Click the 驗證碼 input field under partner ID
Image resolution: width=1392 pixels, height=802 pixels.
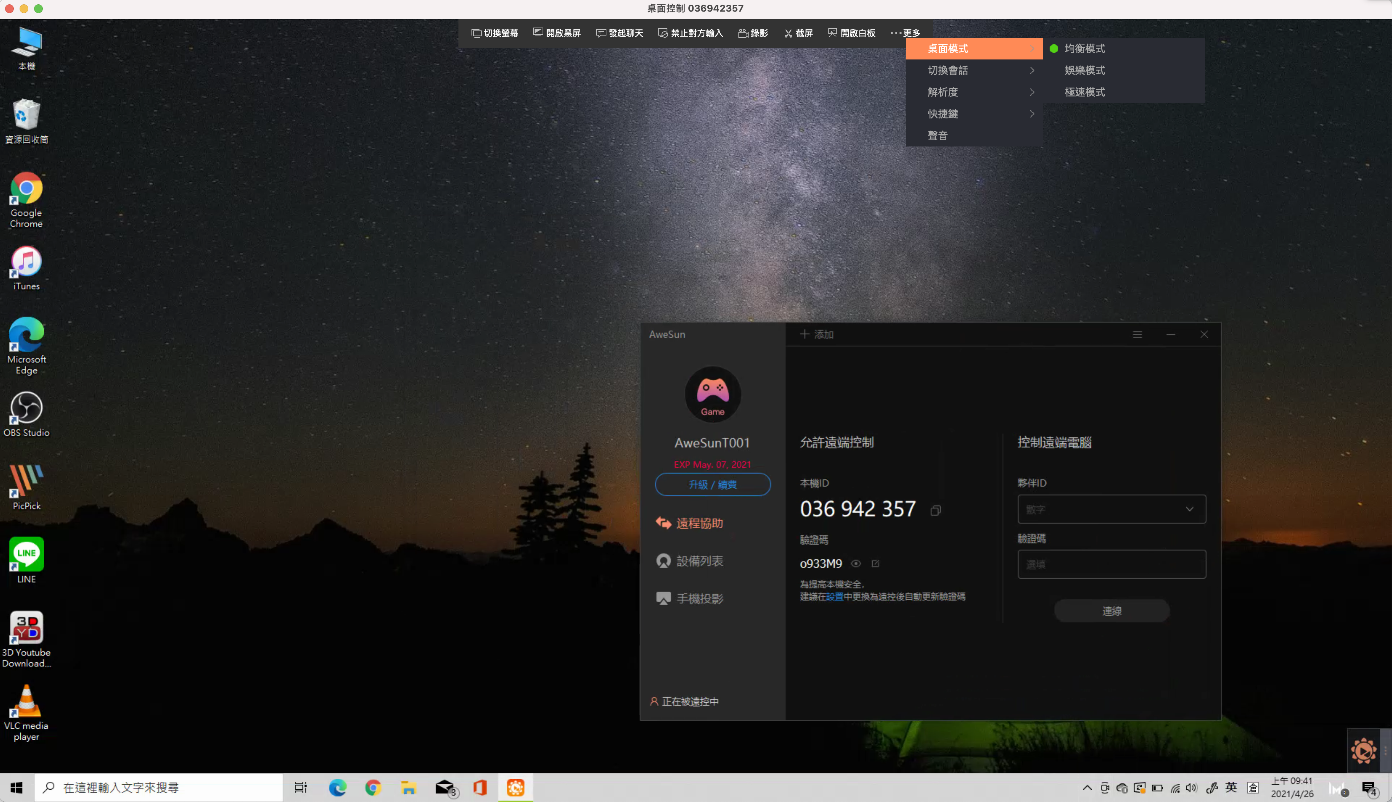coord(1111,565)
